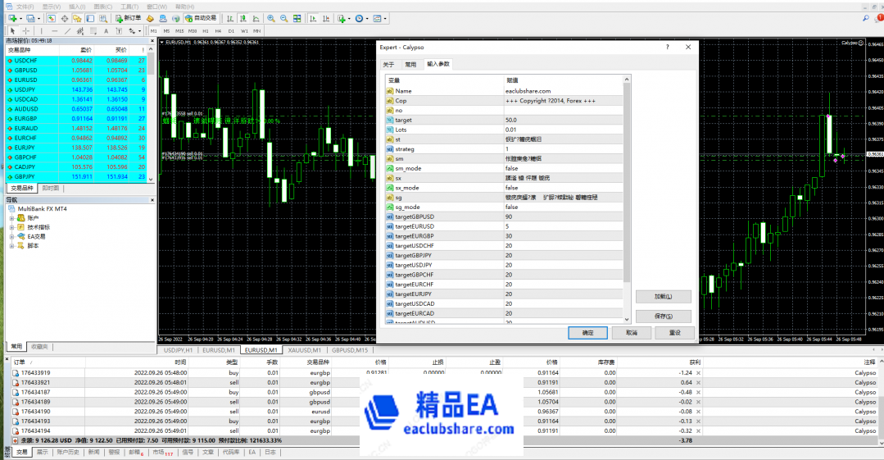Open the Profiles toolbar icon

(x=30, y=19)
